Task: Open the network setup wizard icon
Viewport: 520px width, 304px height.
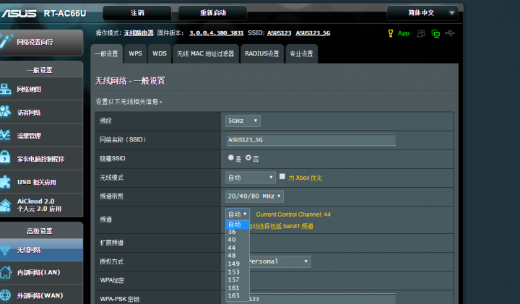Action: click(x=6, y=40)
